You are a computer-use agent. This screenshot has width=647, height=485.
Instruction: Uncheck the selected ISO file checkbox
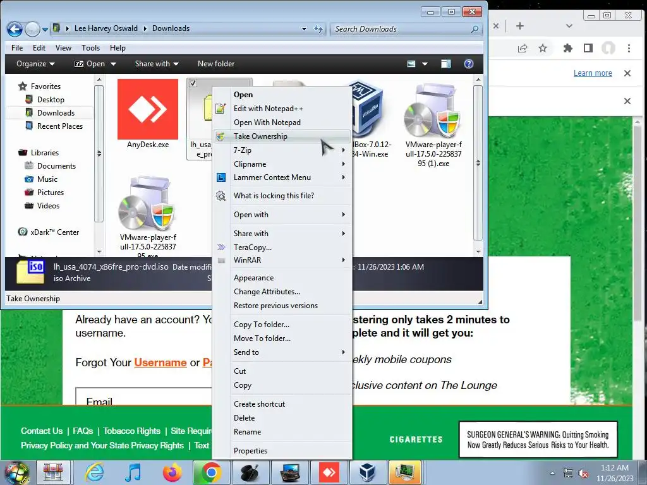[193, 83]
